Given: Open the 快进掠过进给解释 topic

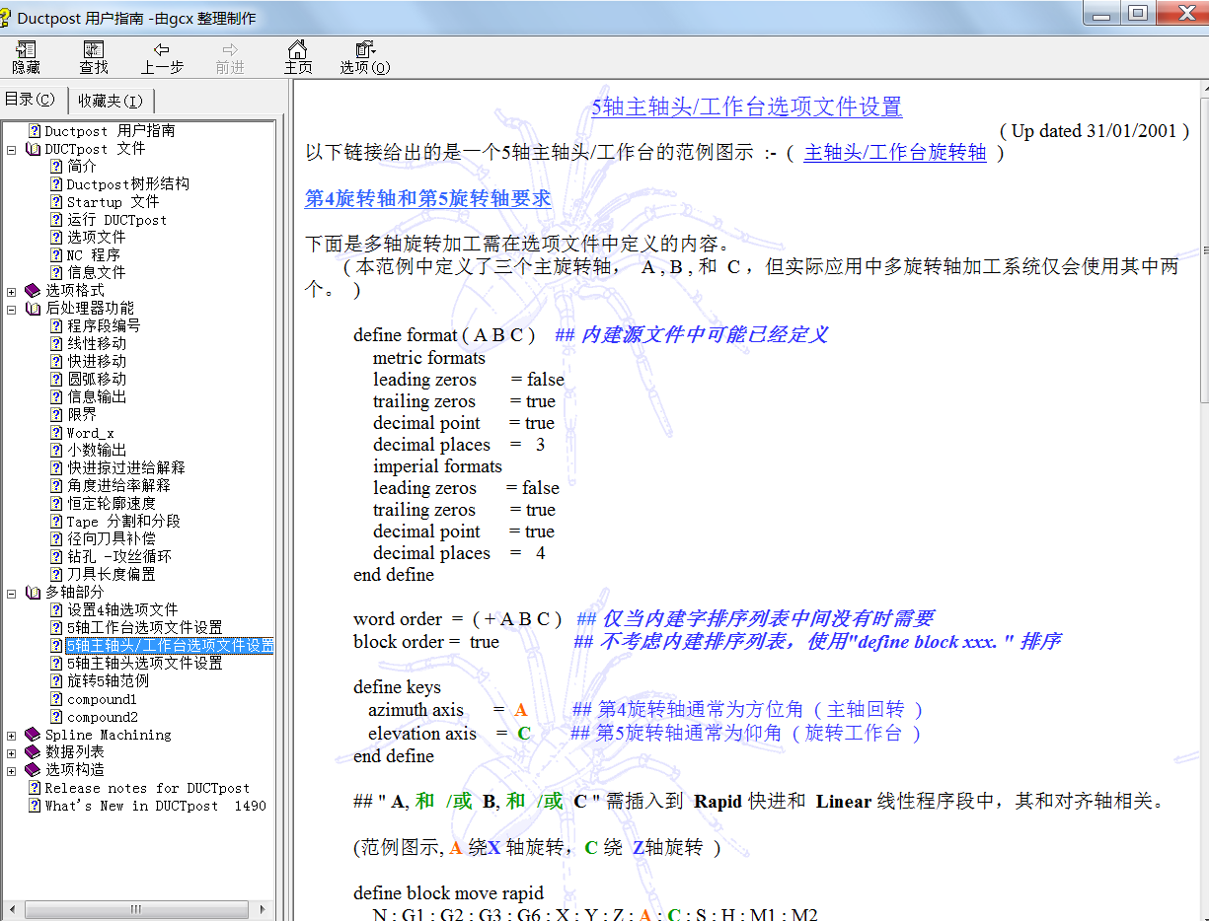Looking at the screenshot, I should (126, 468).
